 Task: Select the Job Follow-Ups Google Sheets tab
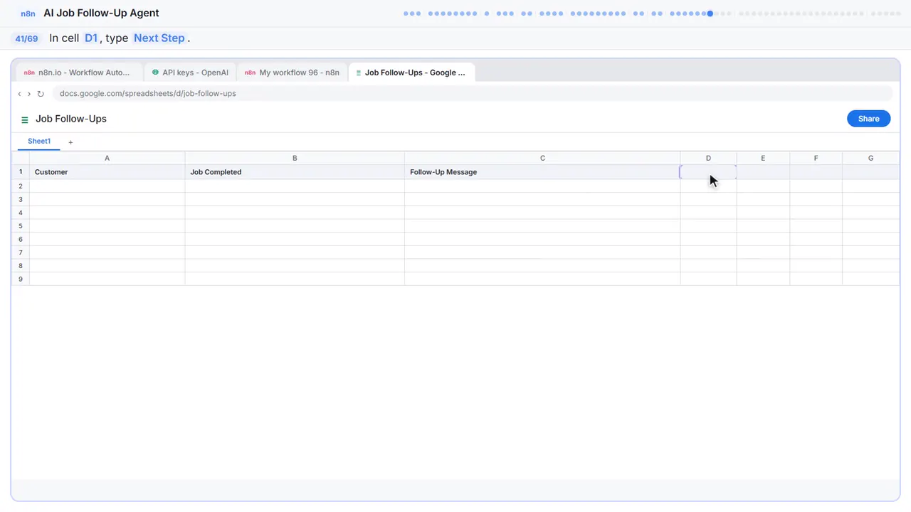pos(412,73)
